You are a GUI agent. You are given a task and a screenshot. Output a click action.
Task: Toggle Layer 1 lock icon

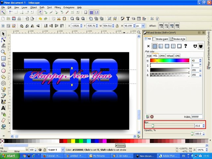45,150
